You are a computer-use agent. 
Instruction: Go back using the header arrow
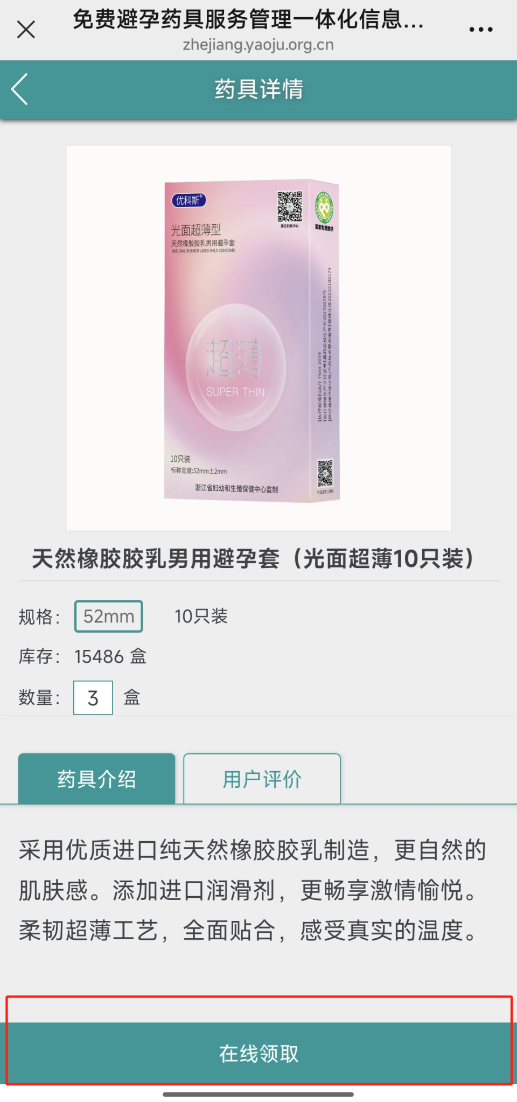20,89
